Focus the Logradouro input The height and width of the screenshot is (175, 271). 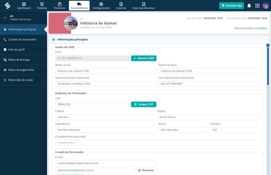click(x=106, y=130)
